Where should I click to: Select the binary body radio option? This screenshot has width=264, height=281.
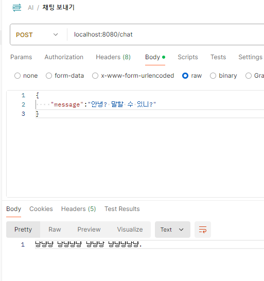tap(213, 76)
